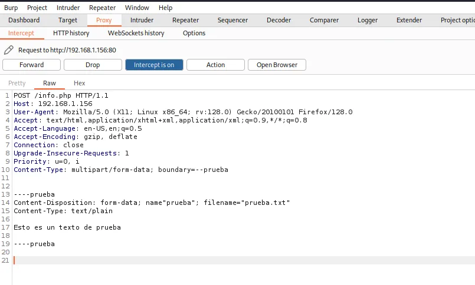Viewport: 475px width, 285px height.
Task: Go to the Intruder tool tab
Action: click(142, 20)
